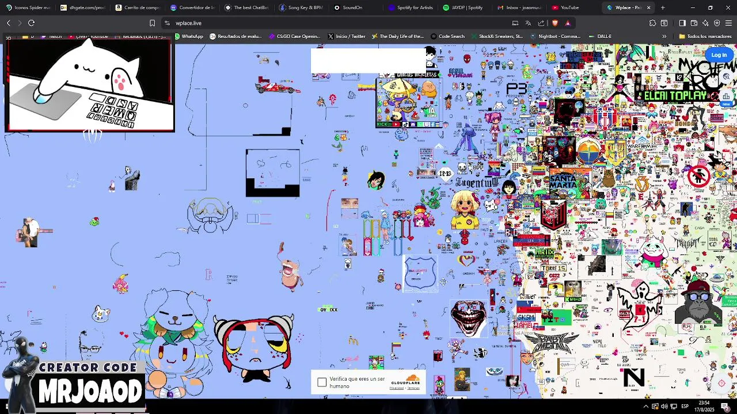Open Brave Shields lion icon
The height and width of the screenshot is (414, 737).
(555, 23)
